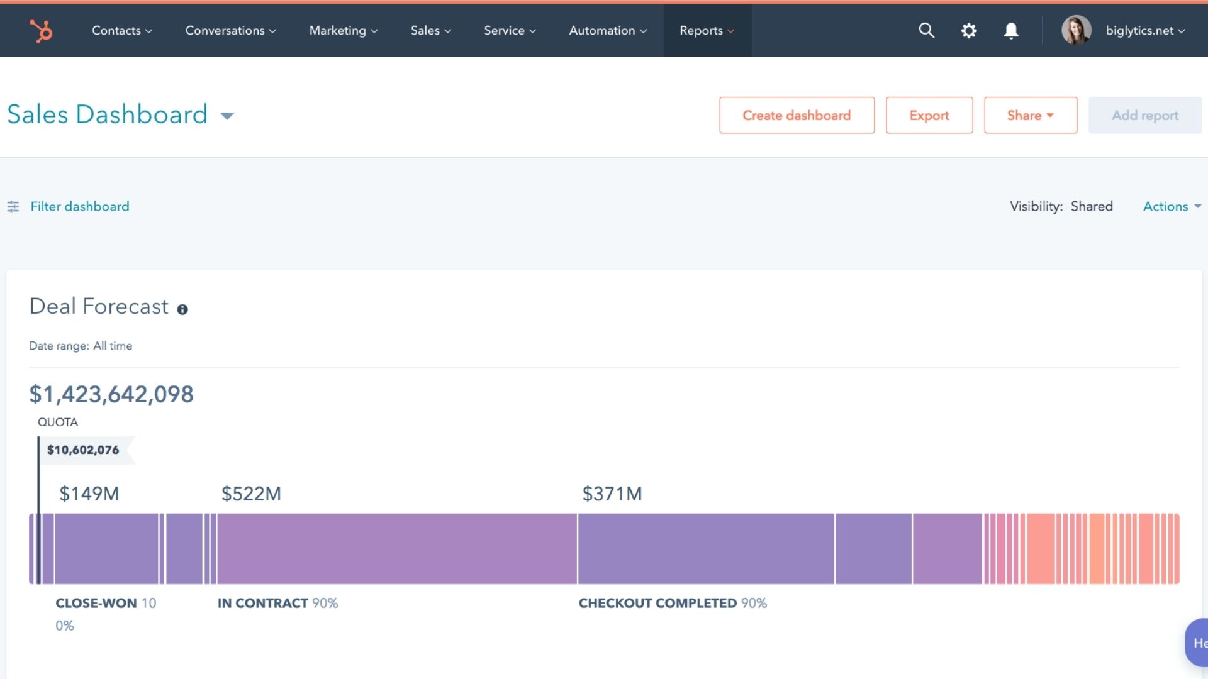
Task: Click the QUOTA label
Action: tap(58, 422)
